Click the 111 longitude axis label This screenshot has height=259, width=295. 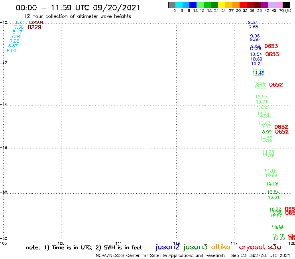pyautogui.click(x=118, y=243)
